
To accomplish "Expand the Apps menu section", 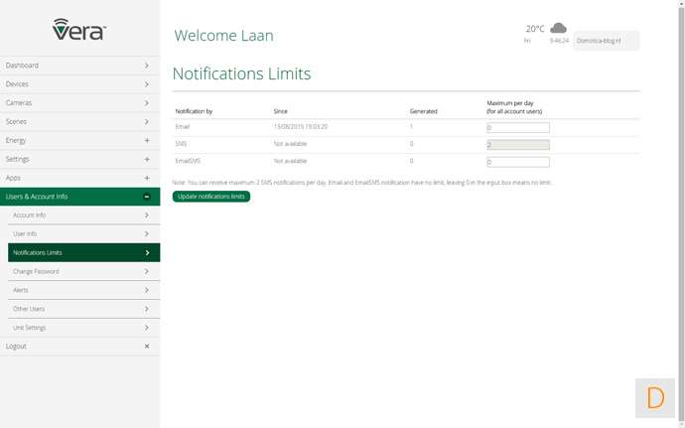I will click(x=147, y=178).
